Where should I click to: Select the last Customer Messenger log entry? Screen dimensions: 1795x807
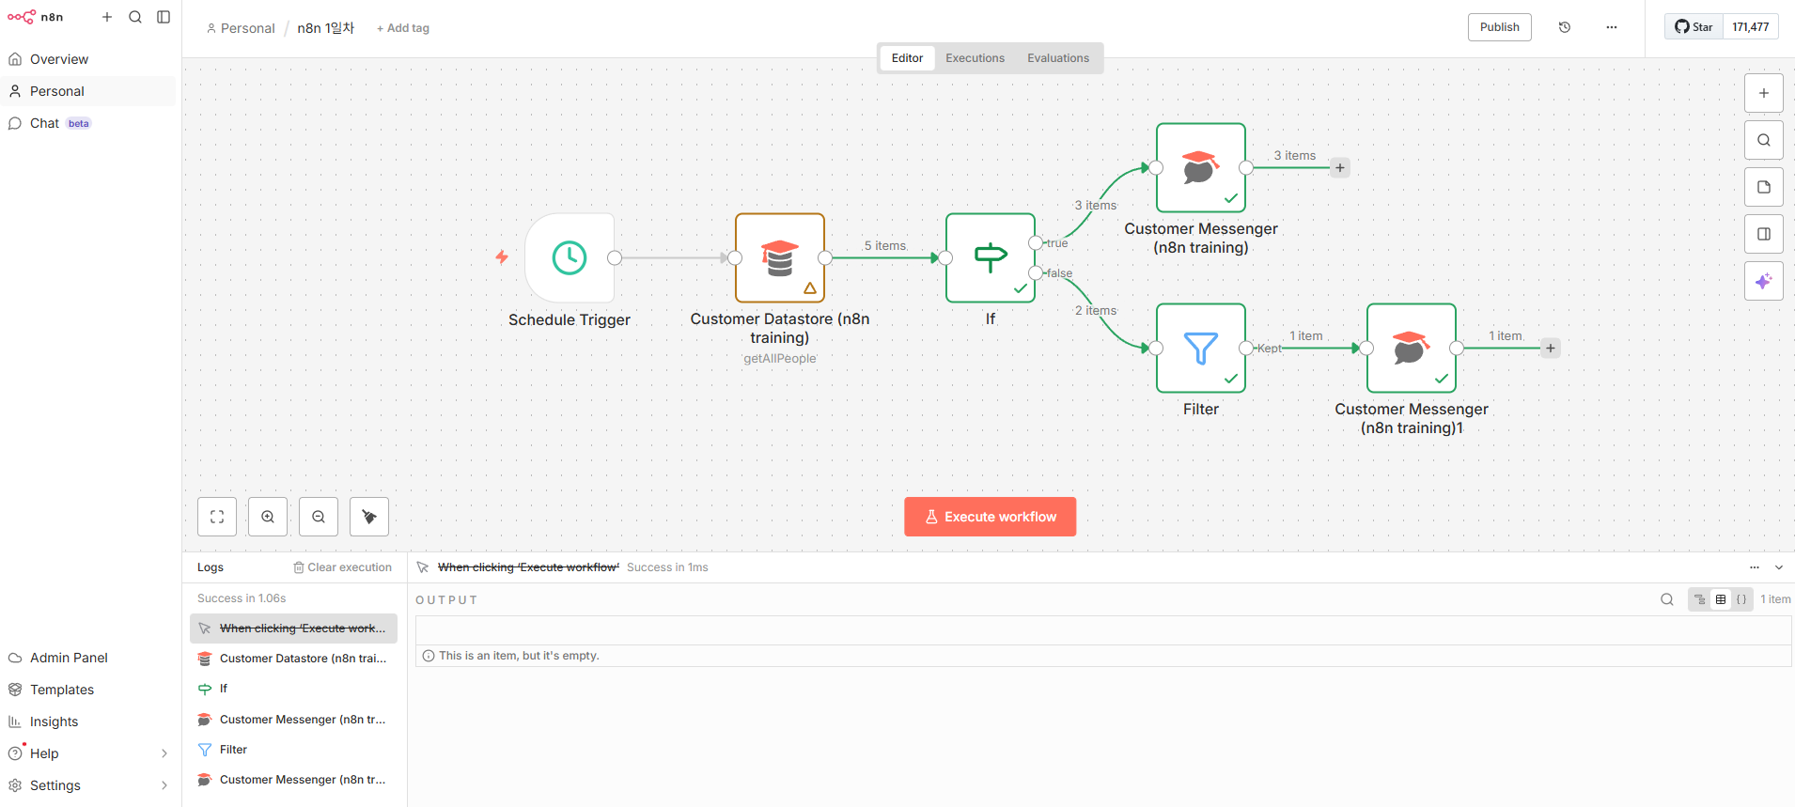293,780
